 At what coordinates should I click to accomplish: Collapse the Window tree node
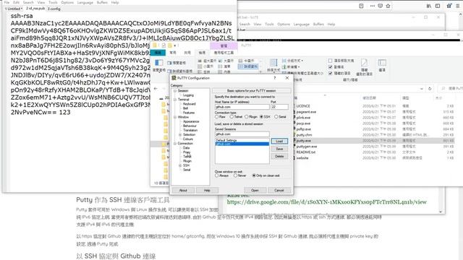click(175, 117)
